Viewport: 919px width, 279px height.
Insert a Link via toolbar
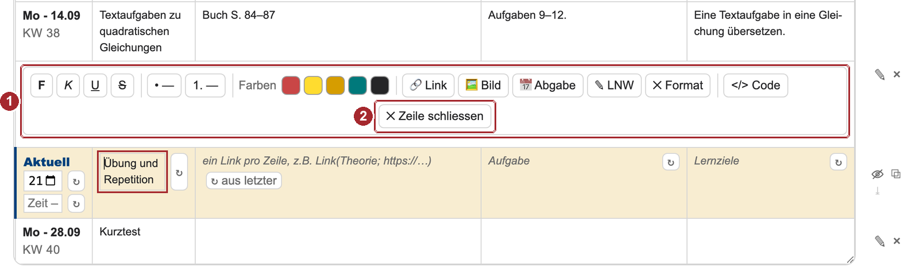coord(428,86)
